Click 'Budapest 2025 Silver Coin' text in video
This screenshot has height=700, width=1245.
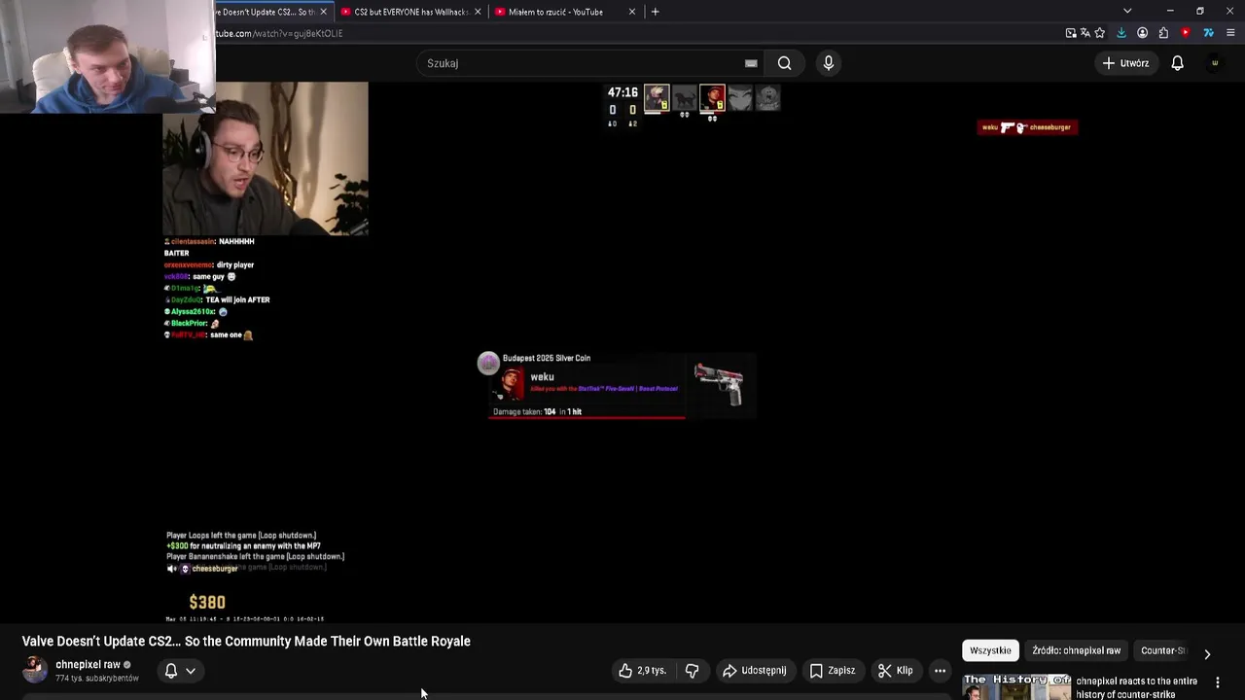[547, 358]
